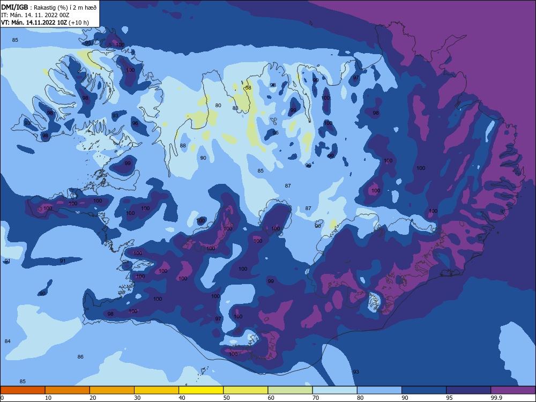Select the medium blue 90–95 legend swatch

pyautogui.click(x=424, y=390)
